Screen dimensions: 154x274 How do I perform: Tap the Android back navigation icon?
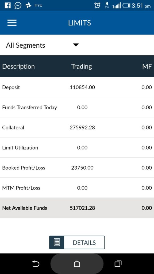tap(36, 264)
